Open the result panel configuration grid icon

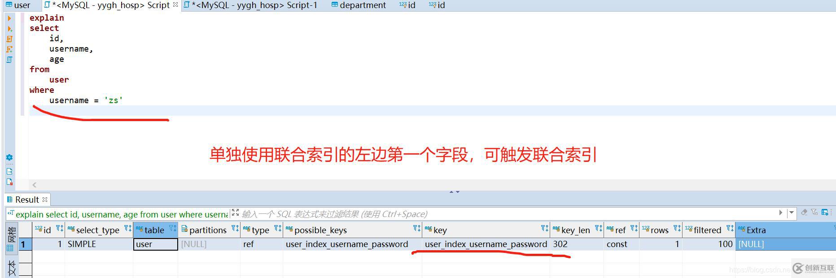825,213
